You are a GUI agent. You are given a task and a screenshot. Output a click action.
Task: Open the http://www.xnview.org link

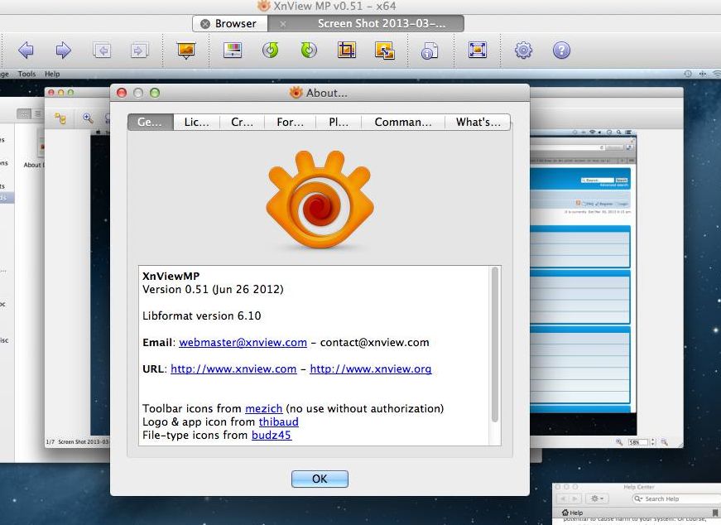coord(371,369)
